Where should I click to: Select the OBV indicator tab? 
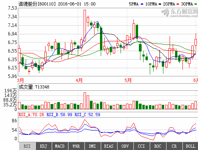click(x=125, y=146)
